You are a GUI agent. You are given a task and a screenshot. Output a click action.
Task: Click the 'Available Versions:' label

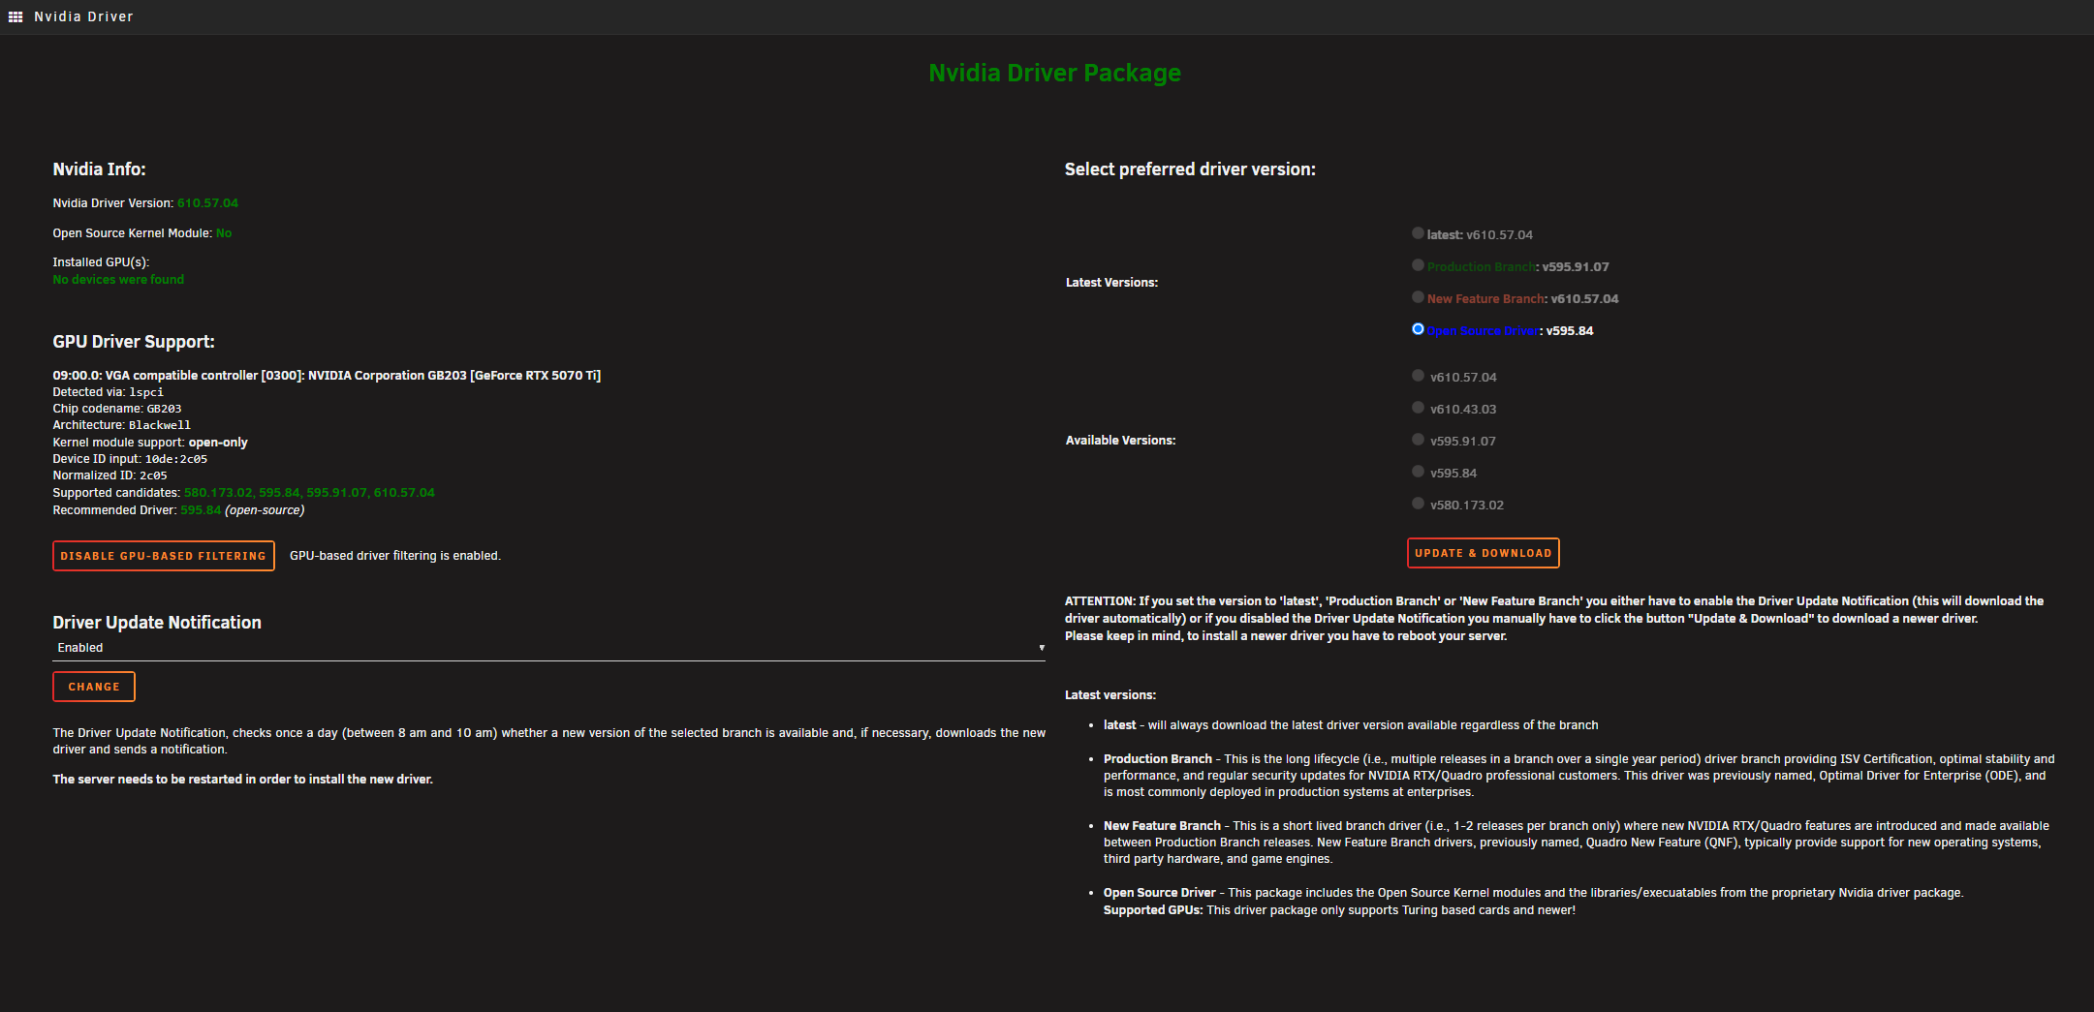[1120, 441]
